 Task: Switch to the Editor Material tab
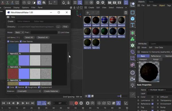(24, 21)
